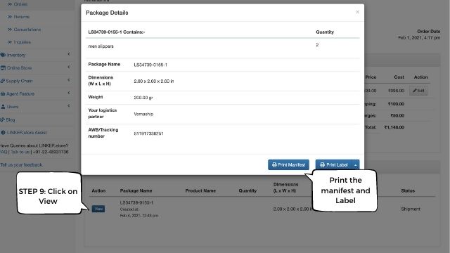This screenshot has width=450, height=253.
Task: Expand the Inventory menu chevron
Action: (x=69, y=54)
